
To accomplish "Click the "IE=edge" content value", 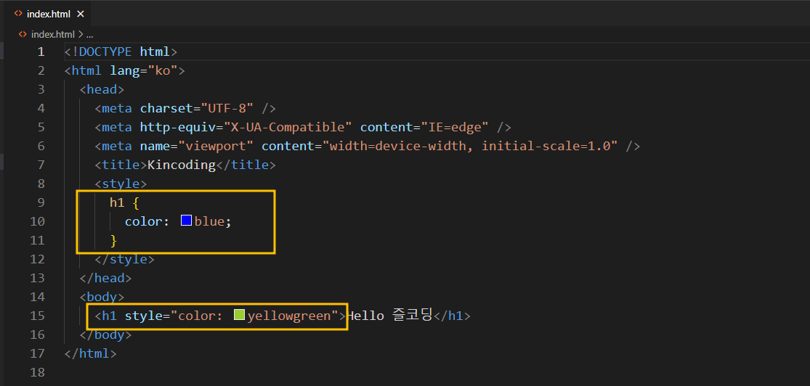I will pos(455,127).
